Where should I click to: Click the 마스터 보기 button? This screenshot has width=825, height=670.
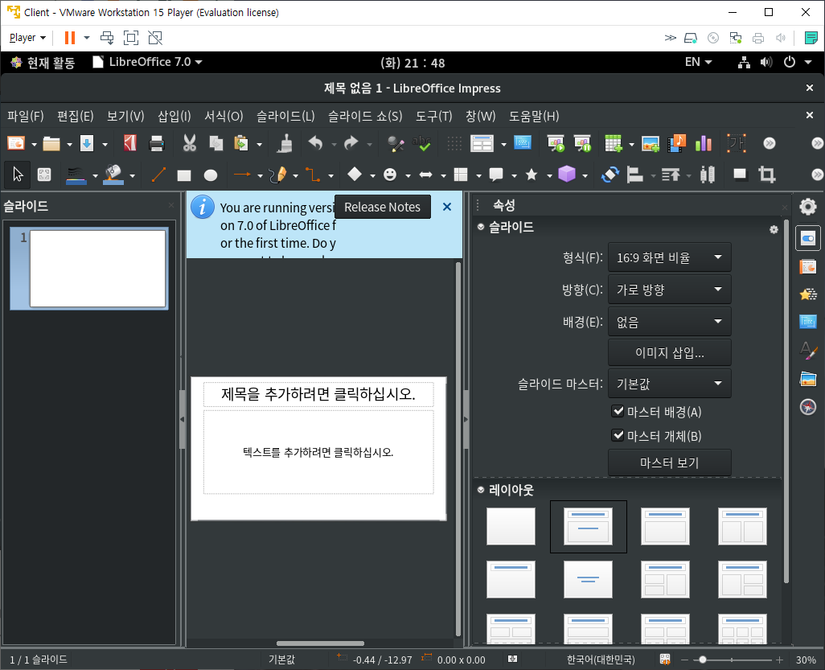[x=669, y=462]
